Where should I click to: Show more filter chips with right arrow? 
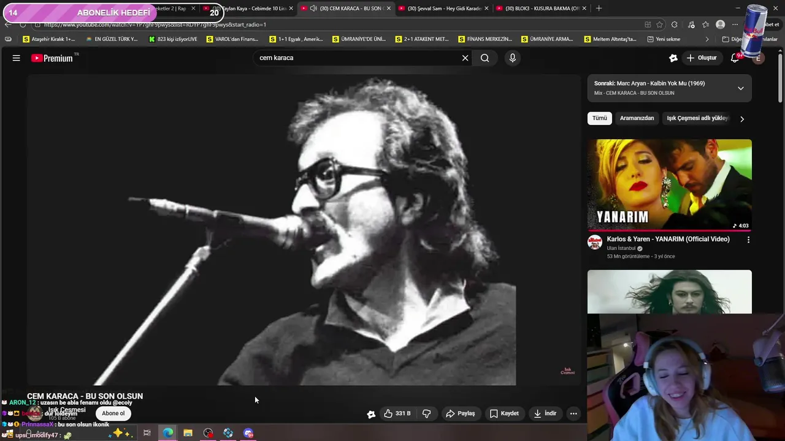742,119
